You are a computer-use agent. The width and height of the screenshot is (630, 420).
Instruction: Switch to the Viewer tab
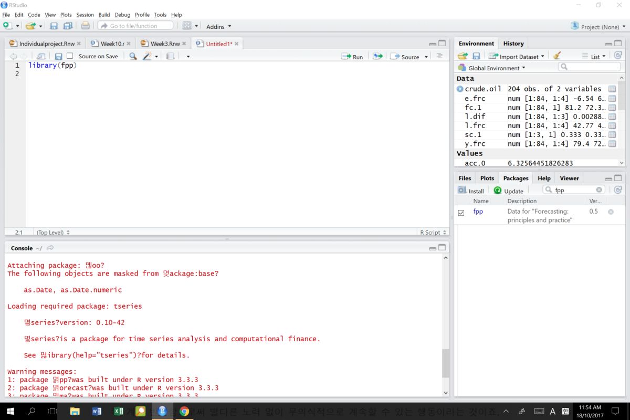(x=569, y=178)
